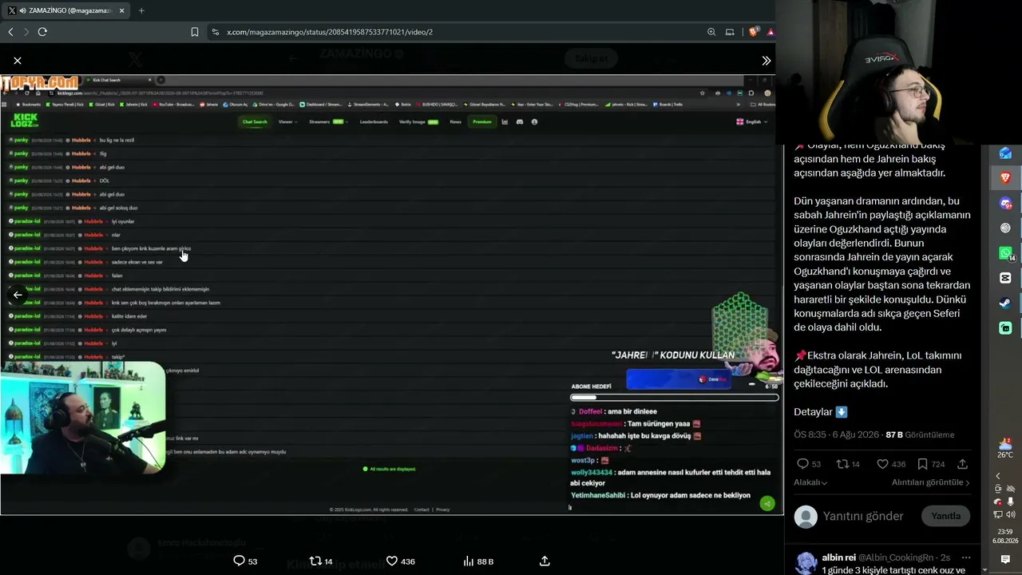Open CapCut from the taskbar
This screenshot has width=1022, height=575.
[x=1005, y=278]
